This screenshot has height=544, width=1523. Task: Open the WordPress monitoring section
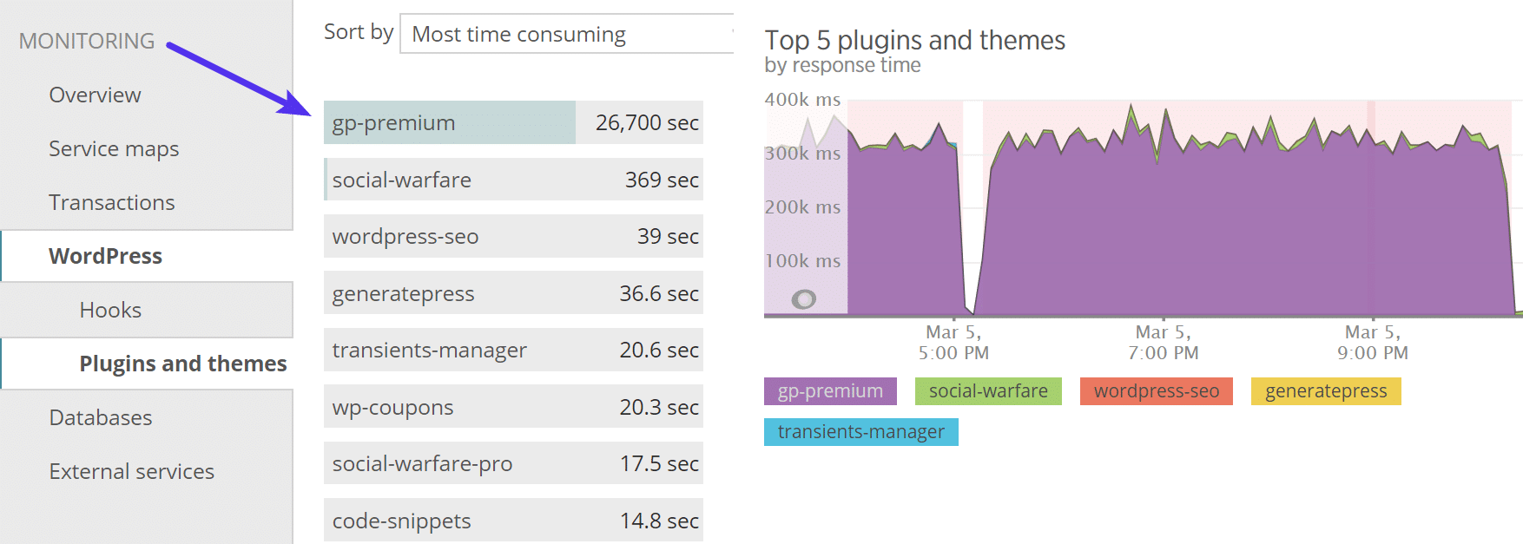[x=104, y=256]
